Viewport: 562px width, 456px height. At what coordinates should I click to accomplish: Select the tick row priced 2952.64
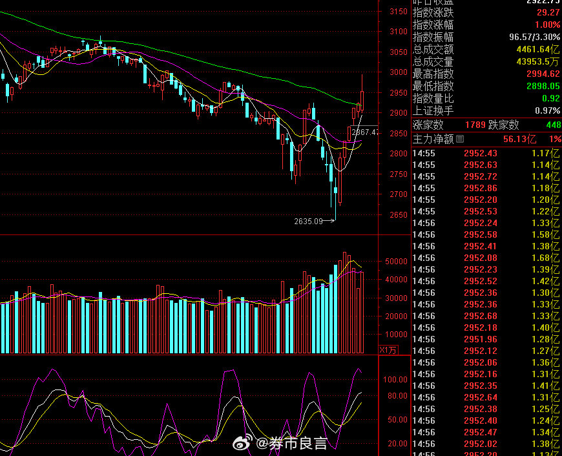click(x=486, y=397)
